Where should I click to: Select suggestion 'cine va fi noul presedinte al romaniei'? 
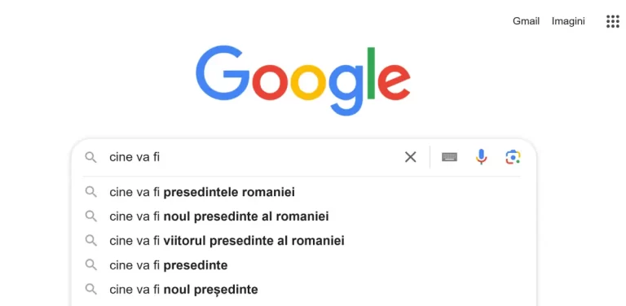point(303,216)
